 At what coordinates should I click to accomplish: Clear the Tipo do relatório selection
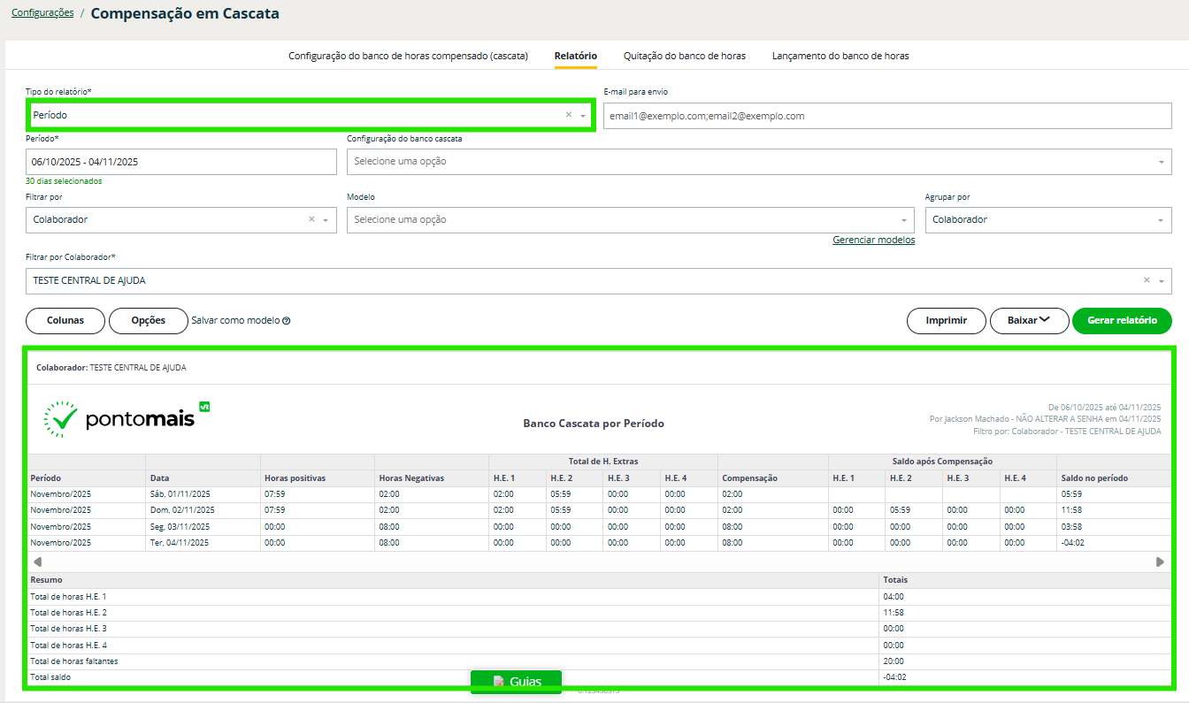tap(568, 115)
